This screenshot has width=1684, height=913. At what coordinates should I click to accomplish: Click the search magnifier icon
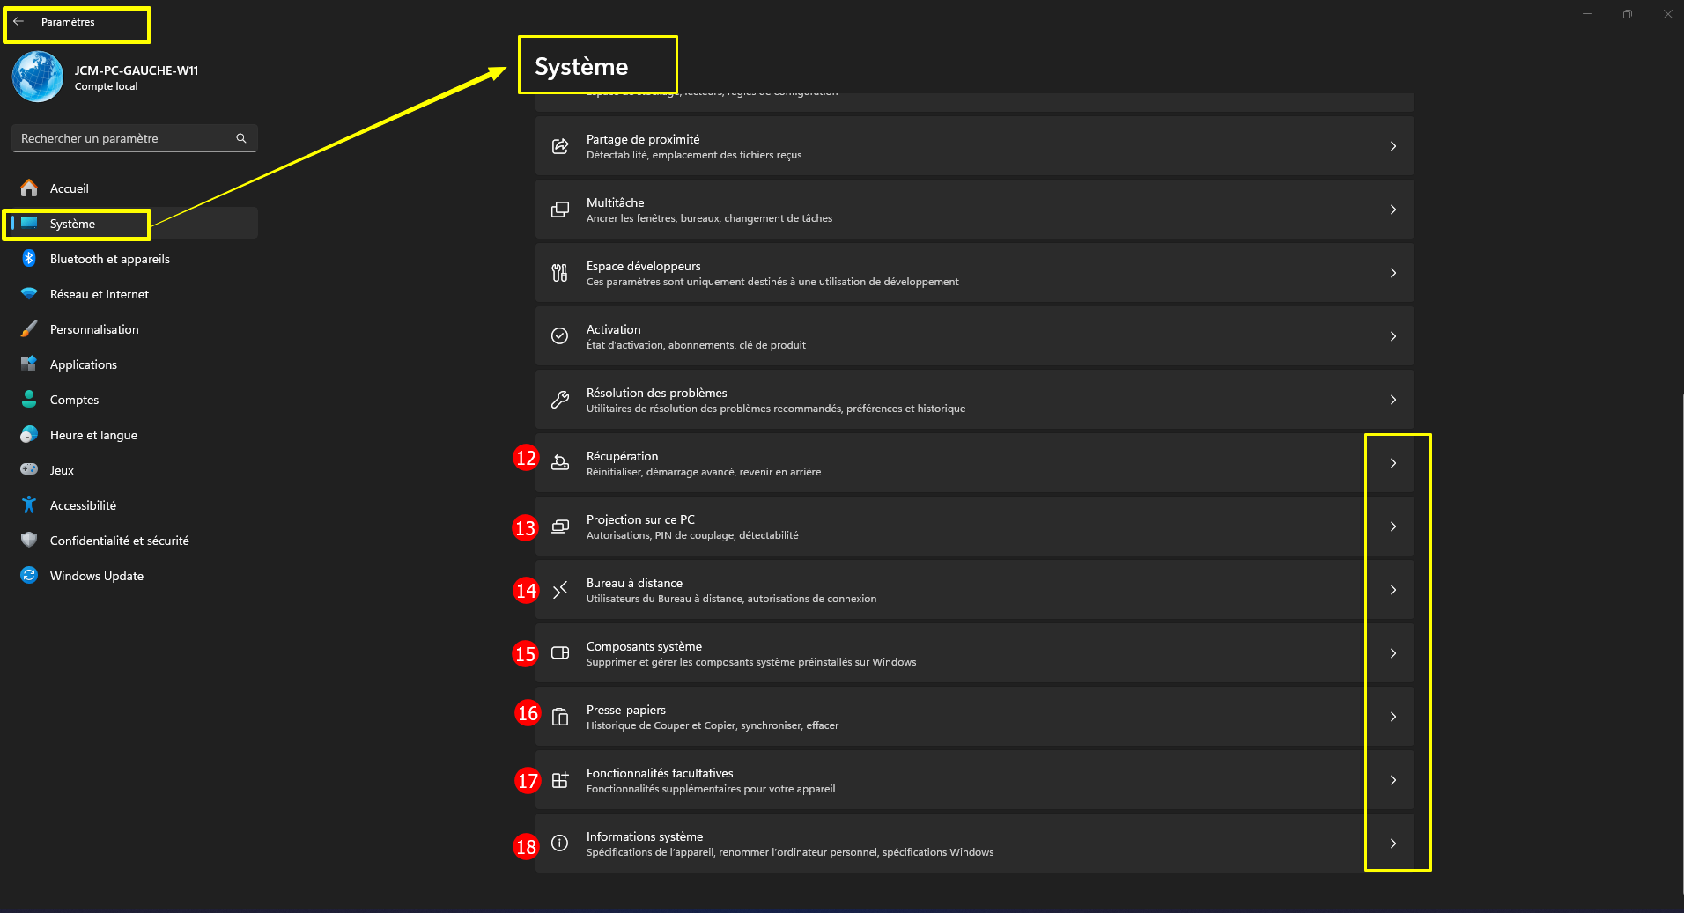[241, 138]
